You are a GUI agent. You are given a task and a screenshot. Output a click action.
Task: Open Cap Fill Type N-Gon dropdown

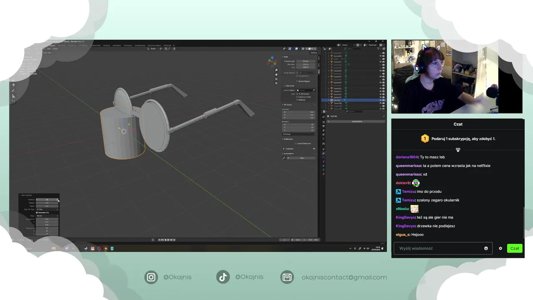[x=47, y=209]
